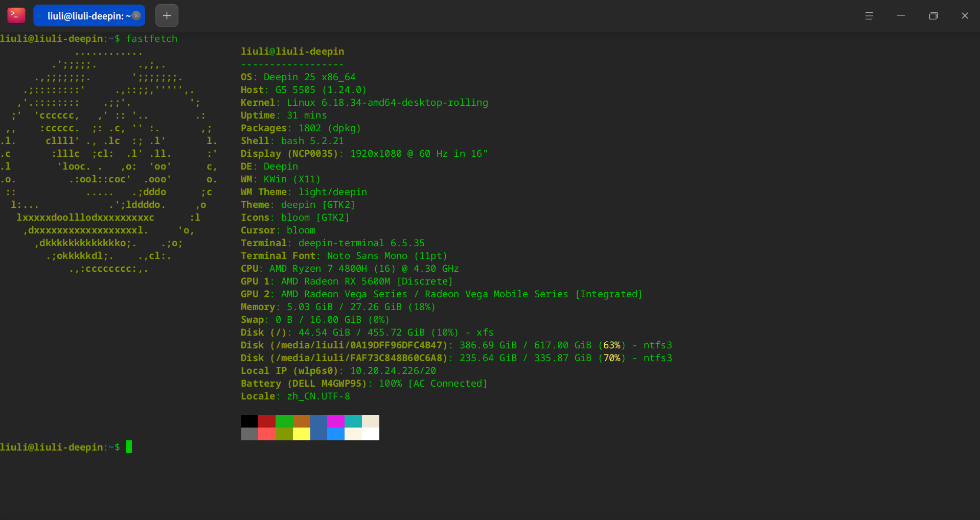
Task: Pick the bright yellow color swatch
Action: click(x=302, y=434)
